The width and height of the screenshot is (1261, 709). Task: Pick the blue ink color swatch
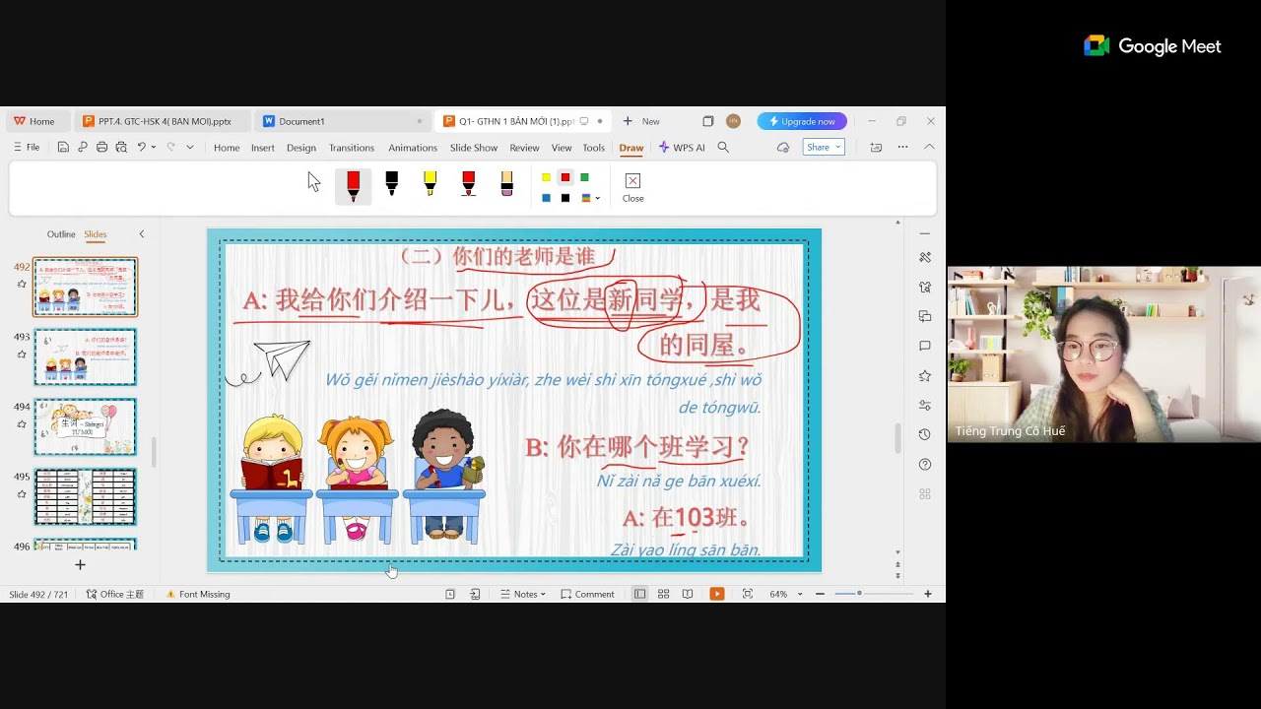[x=546, y=198]
